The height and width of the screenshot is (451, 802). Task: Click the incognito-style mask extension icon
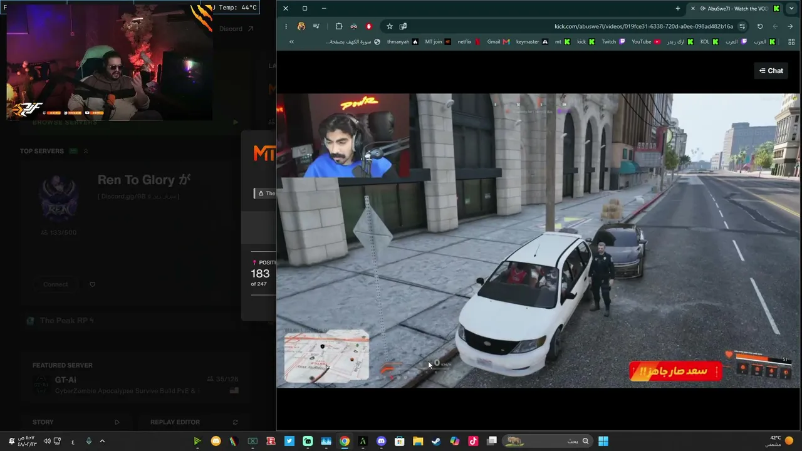354,26
